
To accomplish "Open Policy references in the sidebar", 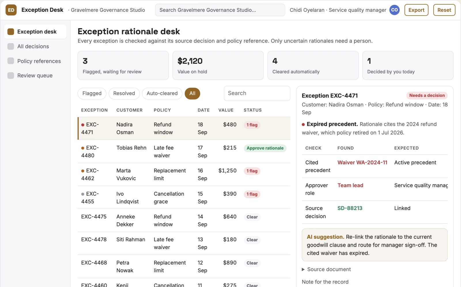I will [35, 61].
